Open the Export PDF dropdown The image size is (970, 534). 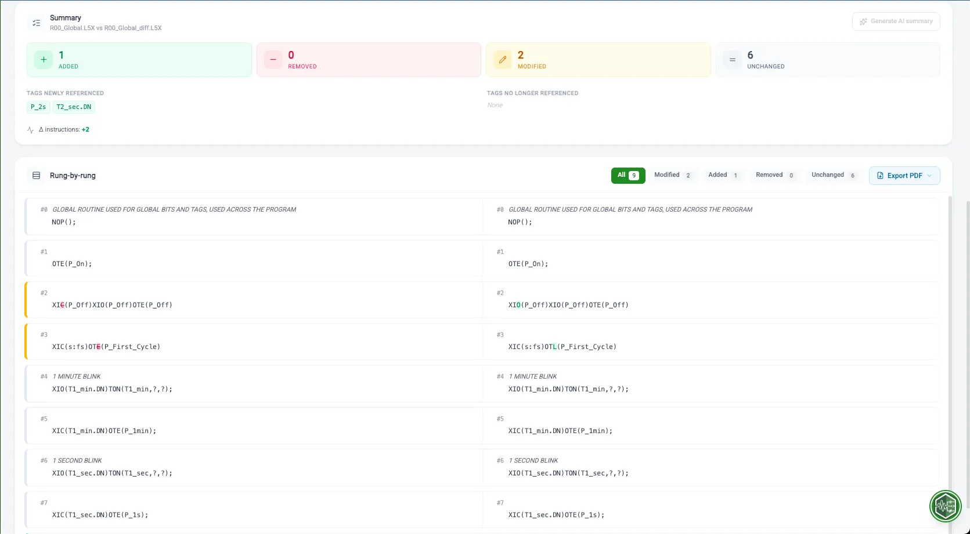[904, 176]
